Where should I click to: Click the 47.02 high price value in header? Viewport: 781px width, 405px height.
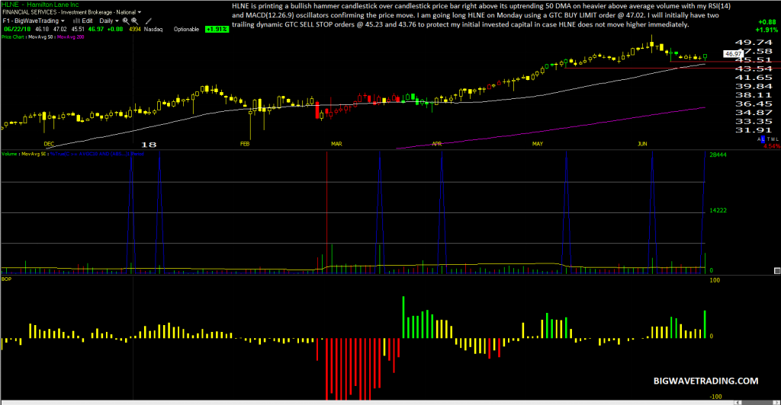(x=59, y=30)
